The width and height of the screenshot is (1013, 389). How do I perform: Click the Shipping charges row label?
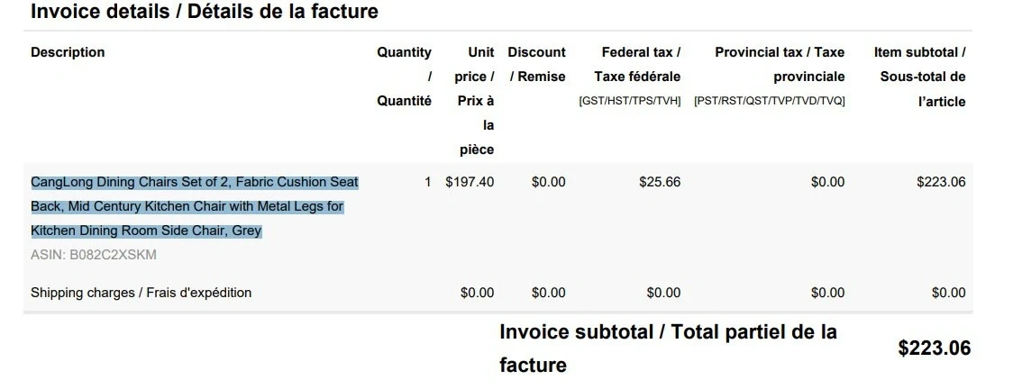(x=141, y=293)
